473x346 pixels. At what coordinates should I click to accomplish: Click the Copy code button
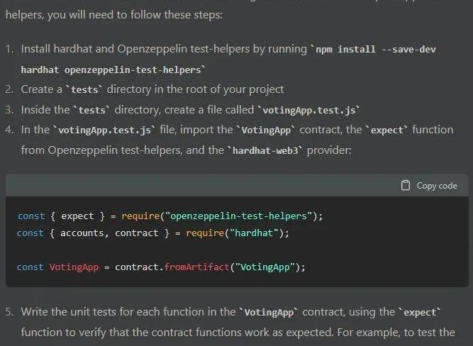click(x=429, y=186)
